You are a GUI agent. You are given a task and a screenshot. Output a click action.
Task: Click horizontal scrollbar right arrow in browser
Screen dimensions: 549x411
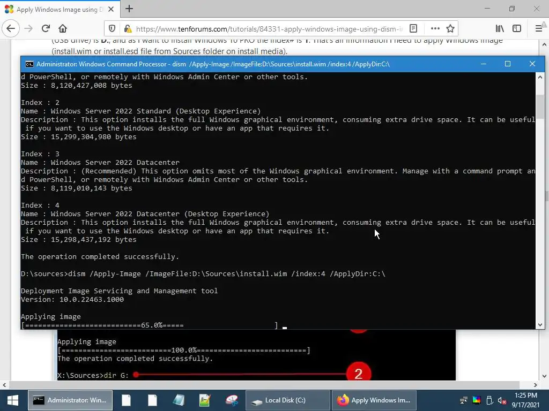(536, 385)
